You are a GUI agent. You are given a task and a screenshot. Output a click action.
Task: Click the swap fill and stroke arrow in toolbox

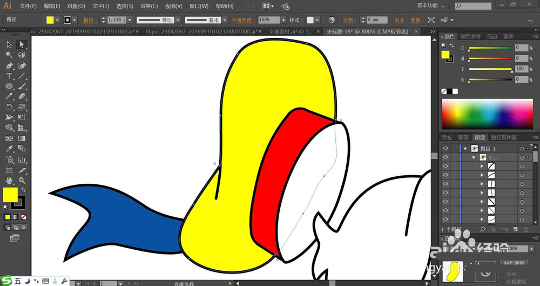(x=23, y=190)
